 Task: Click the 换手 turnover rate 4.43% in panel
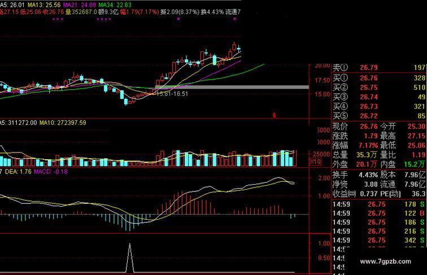coord(368,175)
